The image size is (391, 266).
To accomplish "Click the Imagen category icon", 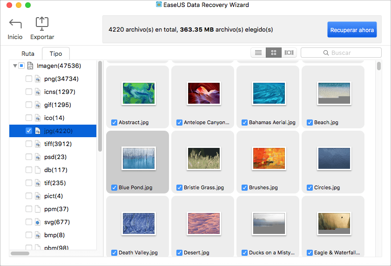I will click(x=31, y=66).
